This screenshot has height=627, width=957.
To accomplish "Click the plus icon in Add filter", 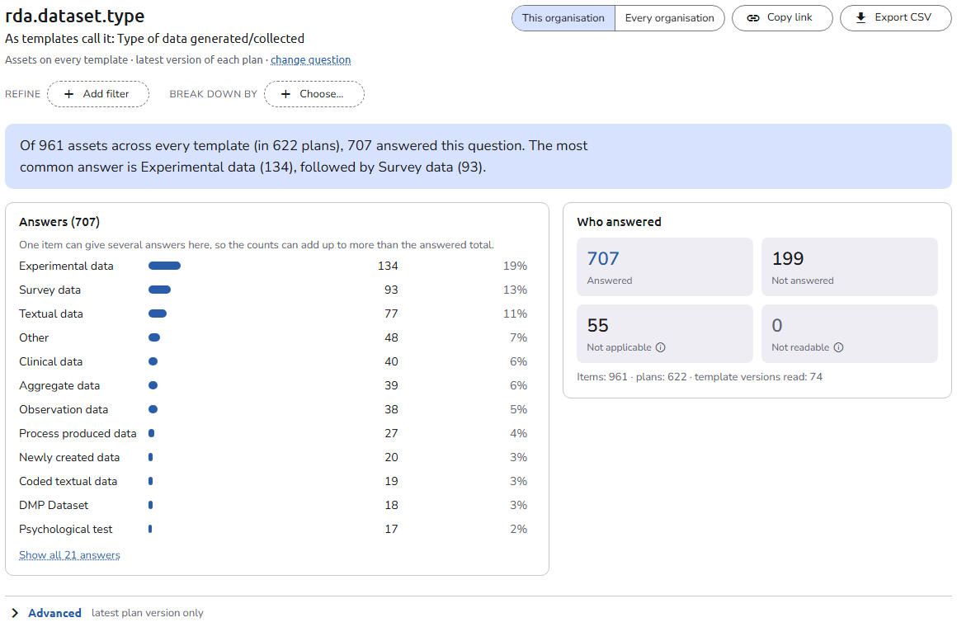I will pos(69,94).
